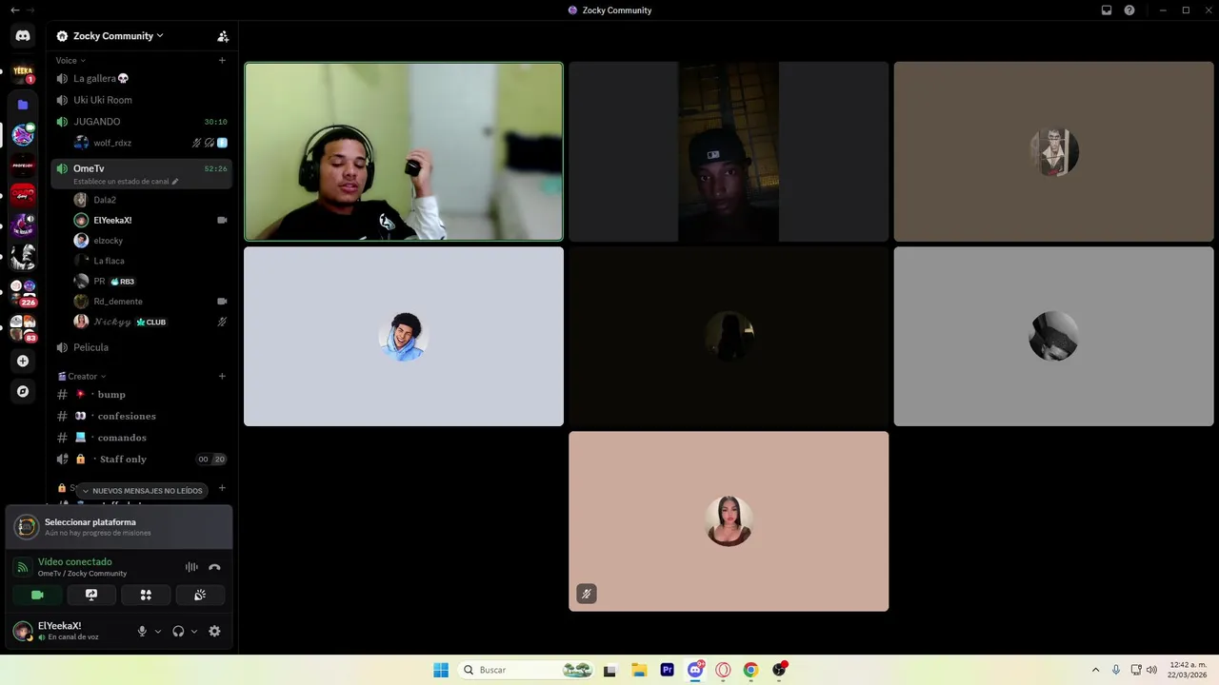Focus the headphone-wearing user's live video tile
Screen dimensions: 1219x685
point(404,151)
